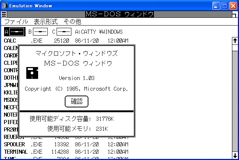
Task: Select the partially hidden PIFED file entry
Action: click(11, 122)
